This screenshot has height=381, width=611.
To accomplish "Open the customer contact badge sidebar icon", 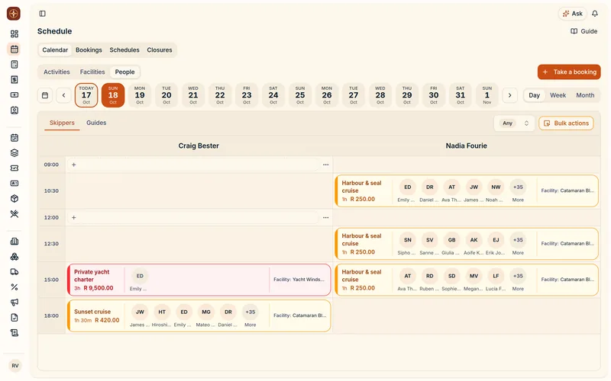I will pos(15,110).
